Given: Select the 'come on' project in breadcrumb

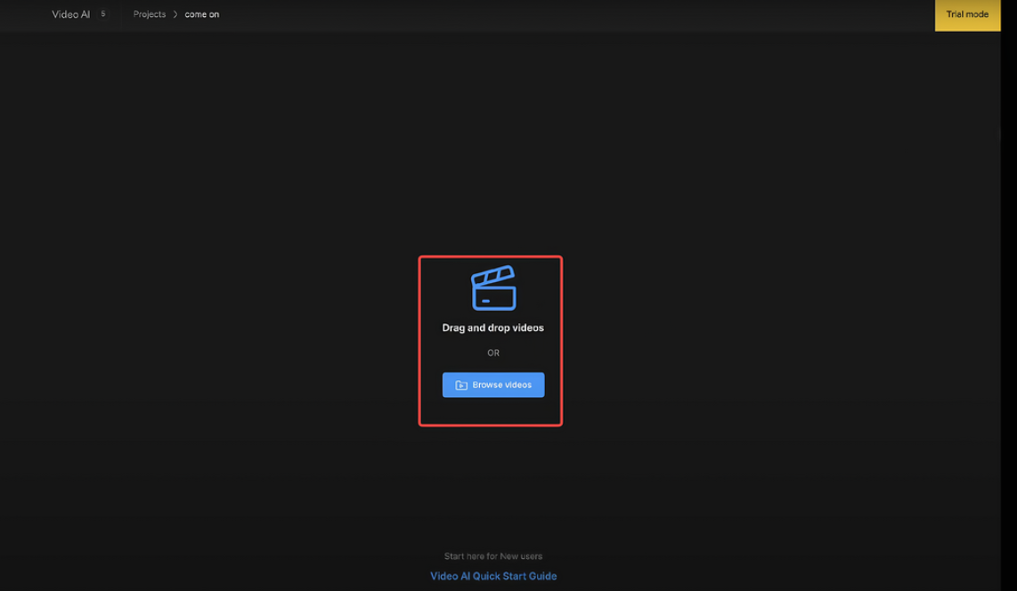Looking at the screenshot, I should coord(200,14).
